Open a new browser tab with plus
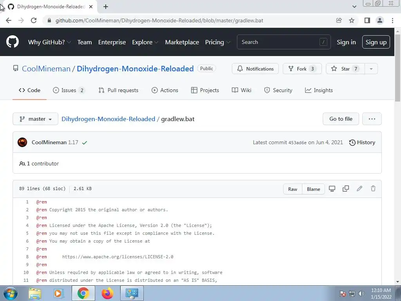The width and height of the screenshot is (401, 301). tap(106, 7)
